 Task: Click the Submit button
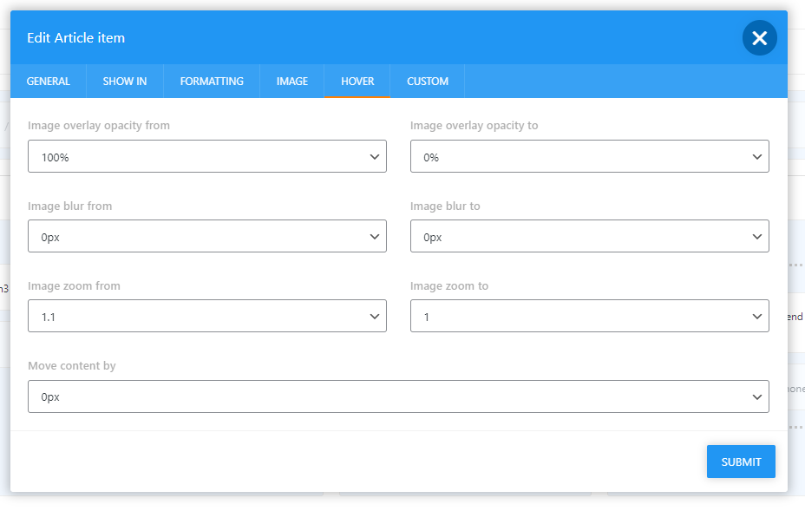point(741,462)
